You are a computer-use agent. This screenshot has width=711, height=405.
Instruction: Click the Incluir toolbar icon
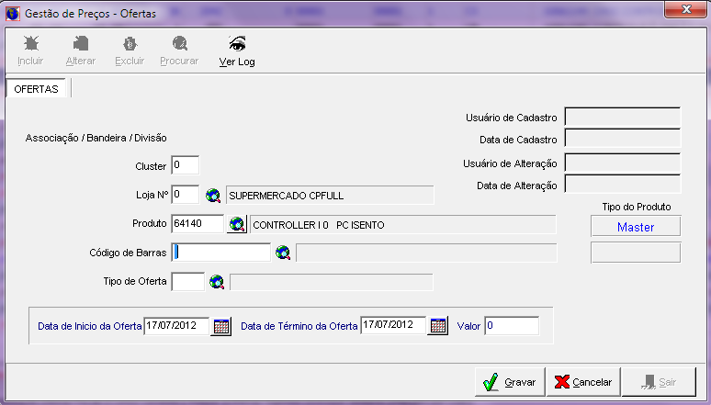[31, 43]
